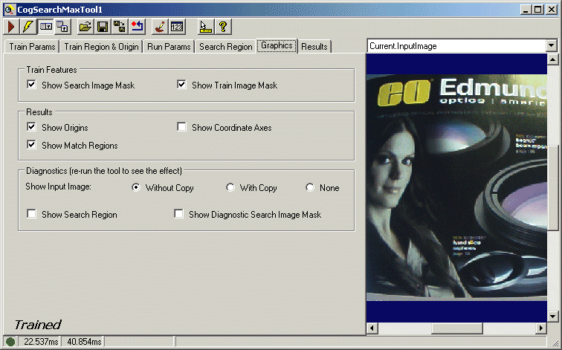Switch to the Train Params tab
Viewport: 562px width, 350px height.
pyautogui.click(x=32, y=47)
